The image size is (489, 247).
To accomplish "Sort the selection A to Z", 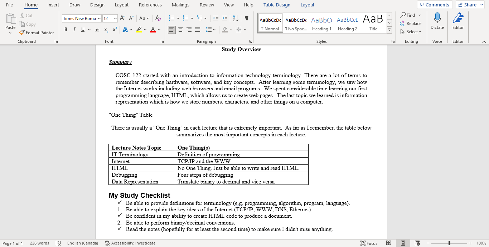I will [x=235, y=18].
